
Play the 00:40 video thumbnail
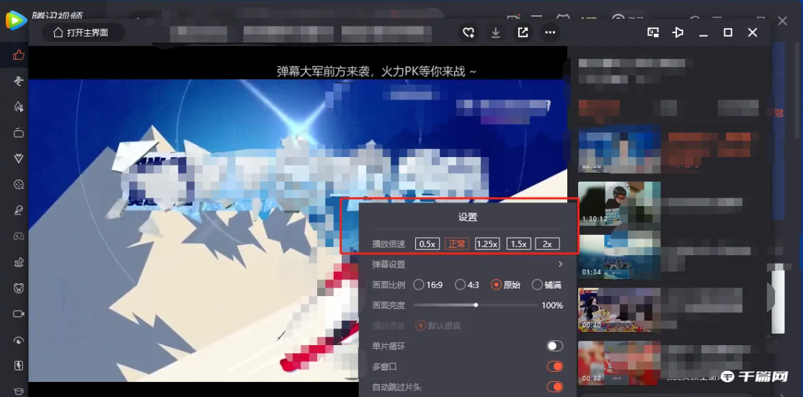pyautogui.click(x=619, y=310)
